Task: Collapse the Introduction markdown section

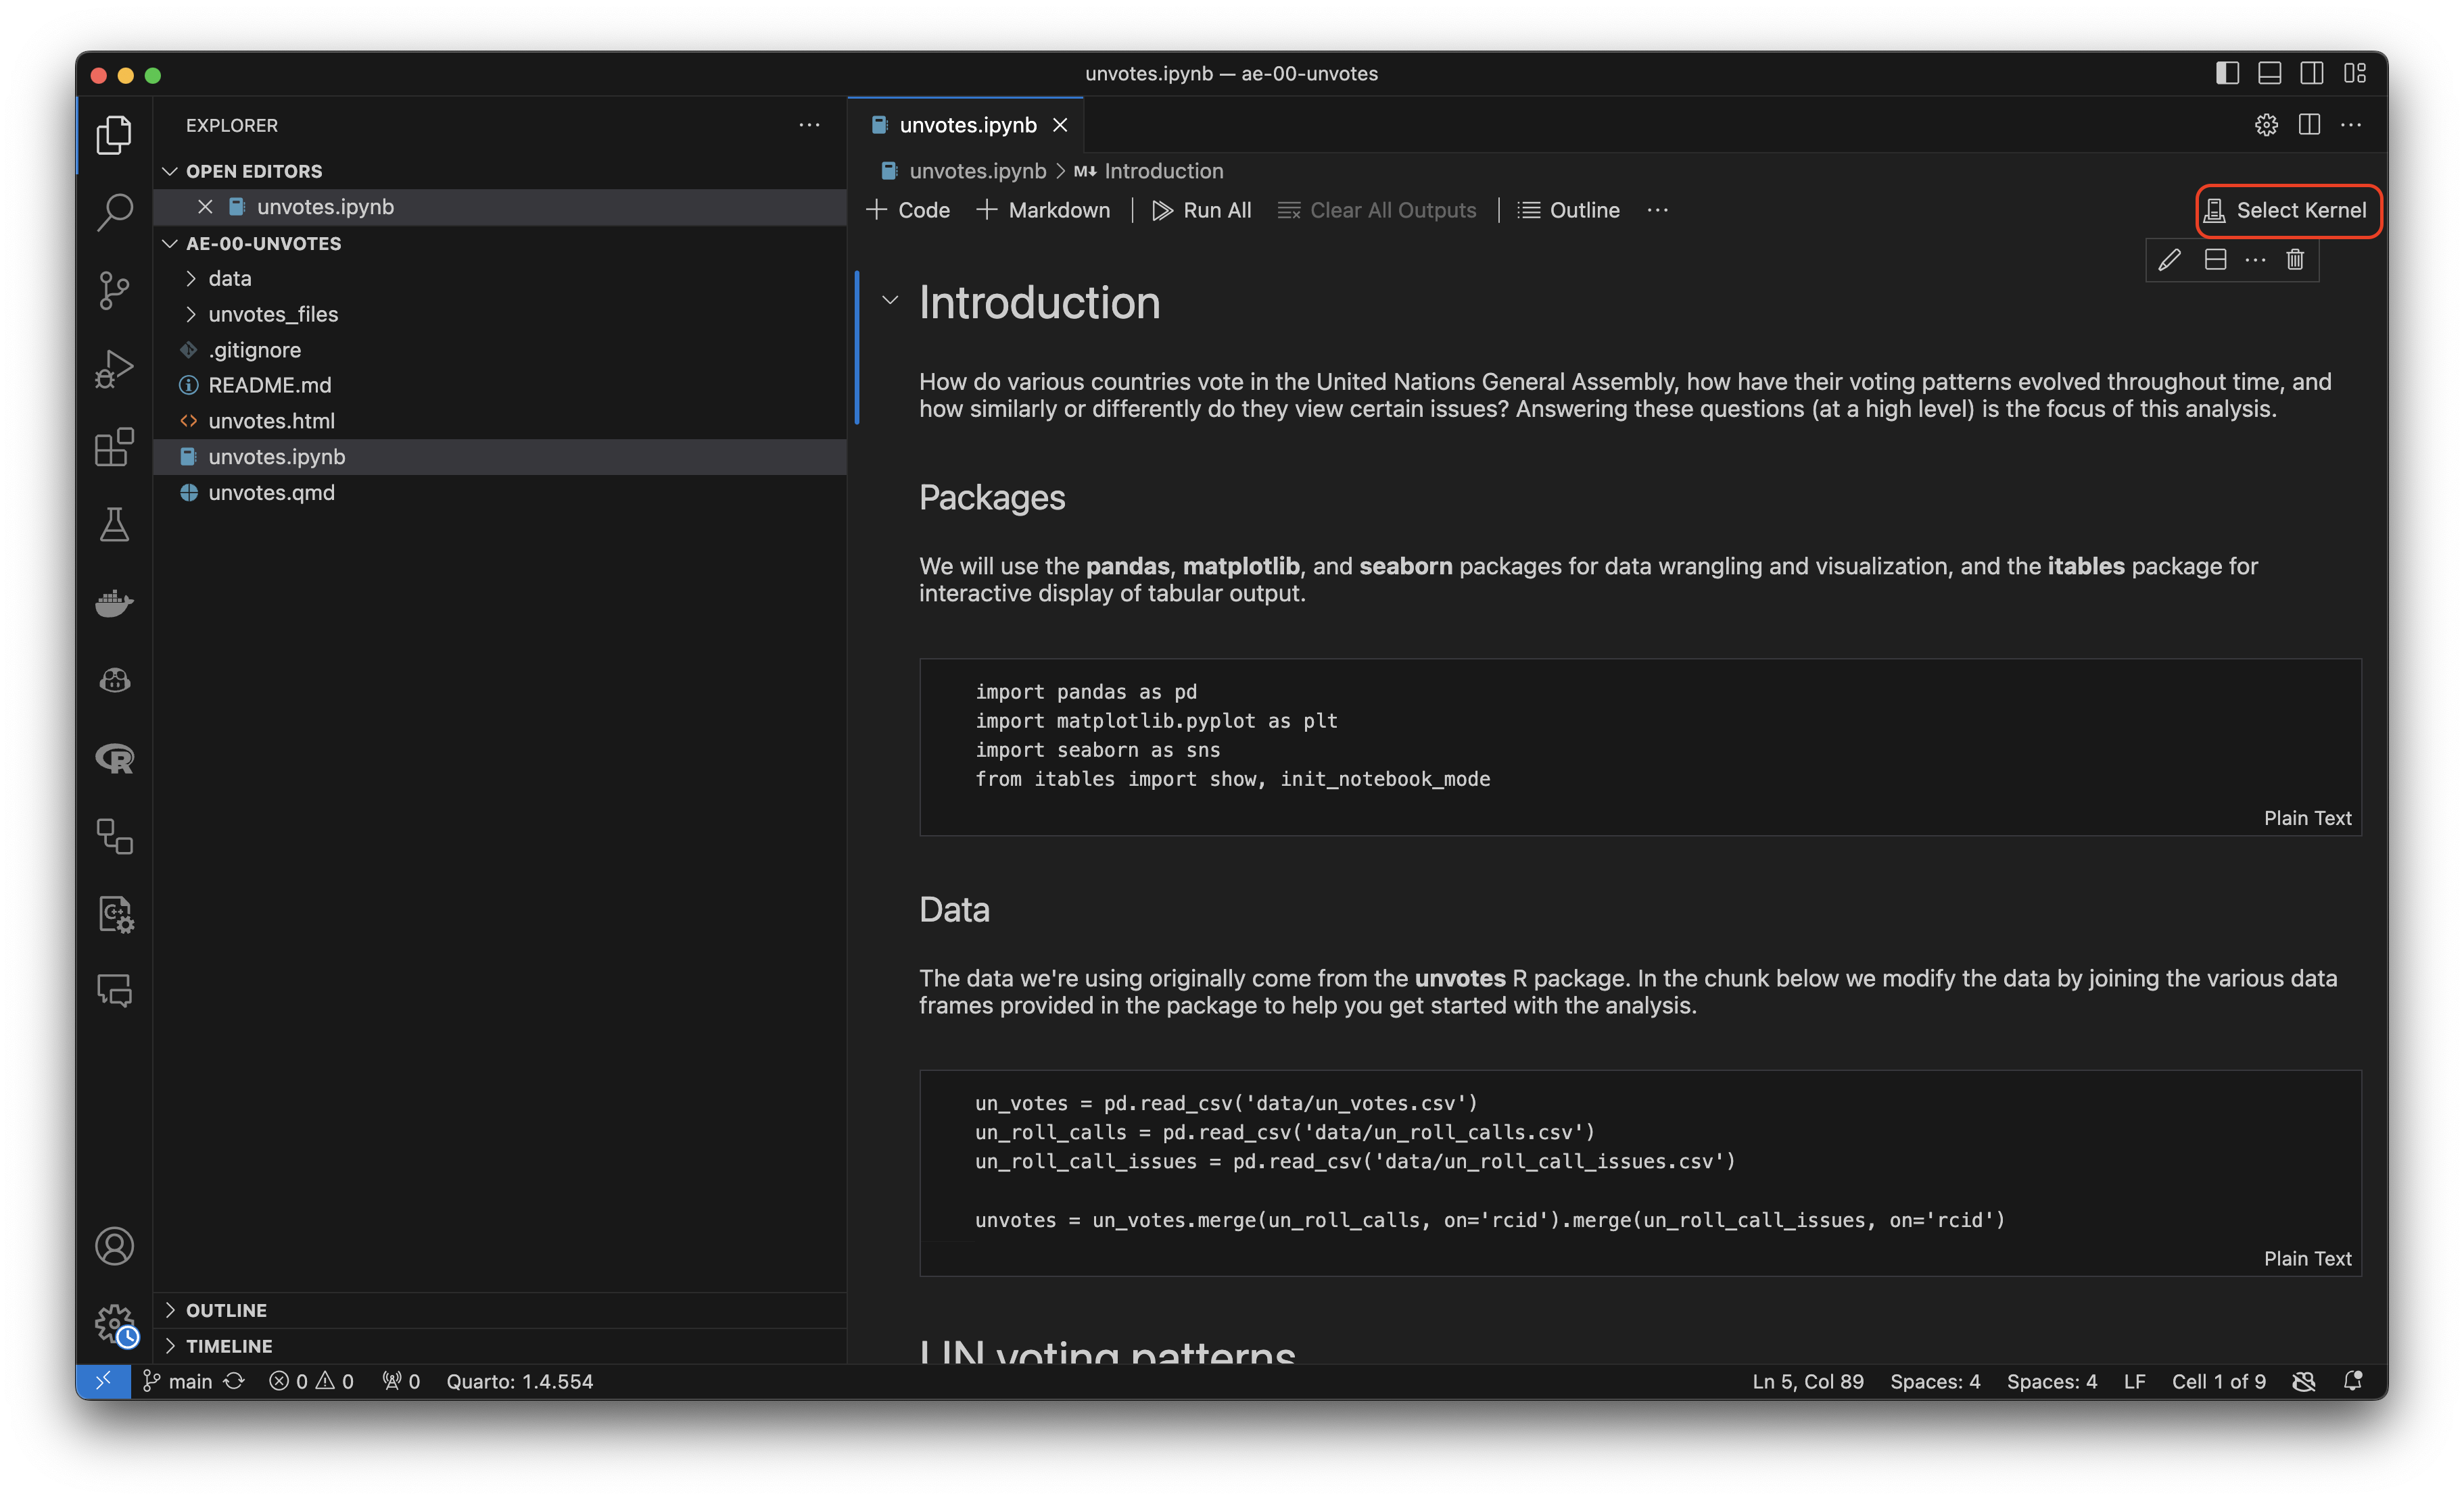Action: pyautogui.click(x=889, y=300)
